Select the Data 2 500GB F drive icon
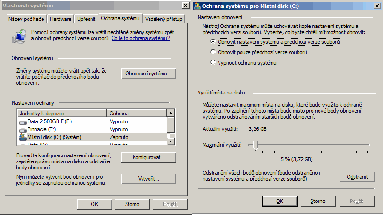This screenshot has height=215, width=383. (x=23, y=121)
